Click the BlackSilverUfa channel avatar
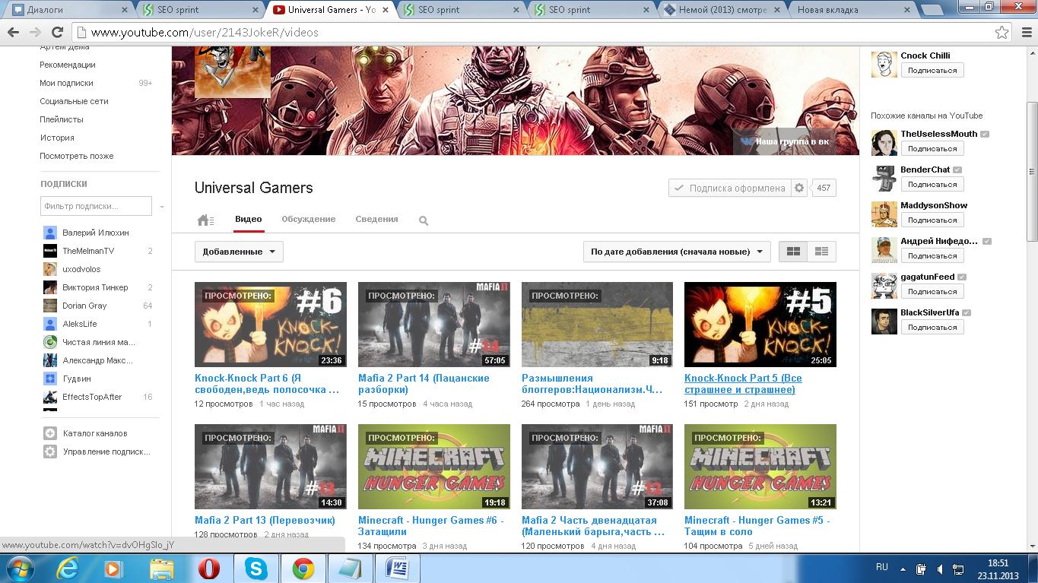 point(884,321)
